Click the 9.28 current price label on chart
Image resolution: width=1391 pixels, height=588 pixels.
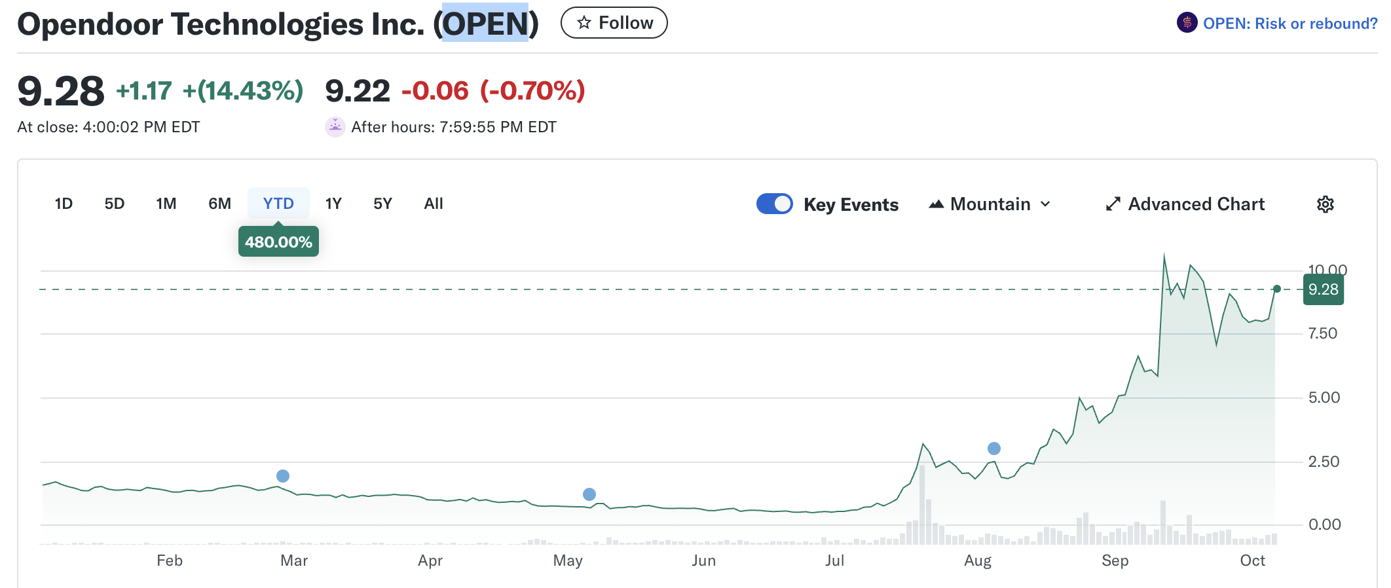coord(1323,289)
